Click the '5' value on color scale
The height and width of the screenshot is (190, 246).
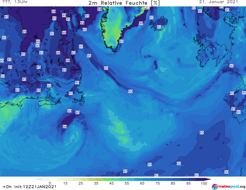(50, 183)
